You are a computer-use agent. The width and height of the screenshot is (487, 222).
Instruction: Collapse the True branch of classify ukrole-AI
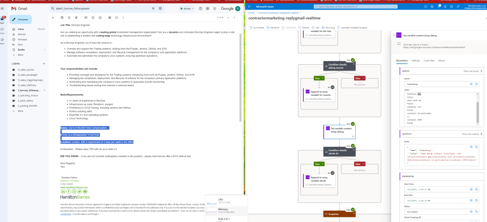point(323,164)
